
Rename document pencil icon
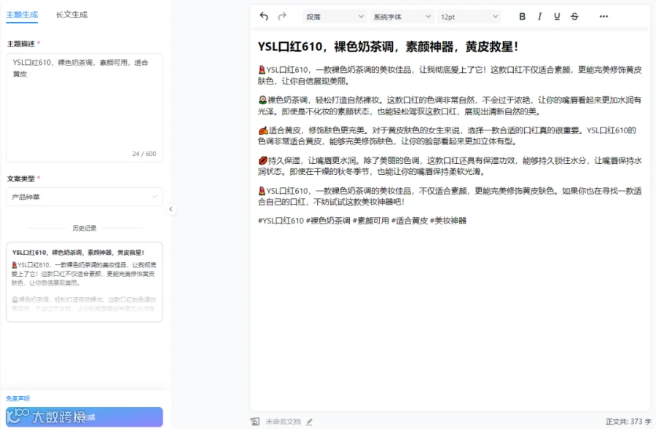click(x=309, y=422)
